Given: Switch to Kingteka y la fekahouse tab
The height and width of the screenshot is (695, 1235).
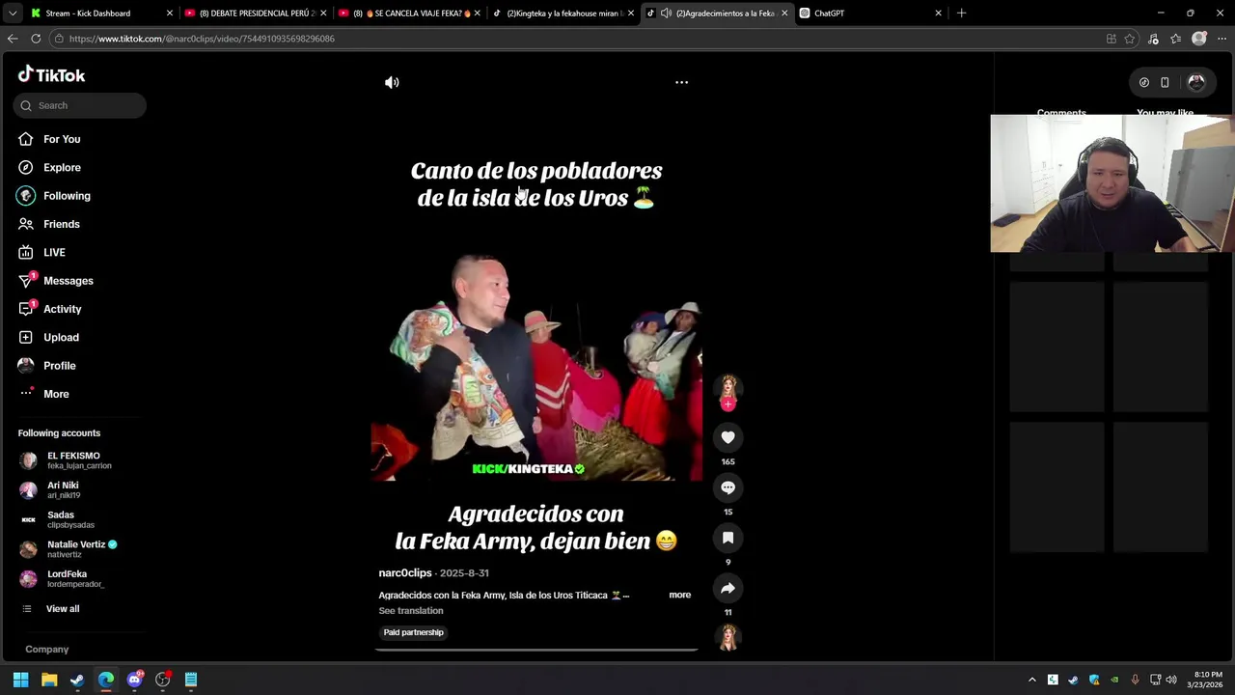Looking at the screenshot, I should click(x=563, y=14).
